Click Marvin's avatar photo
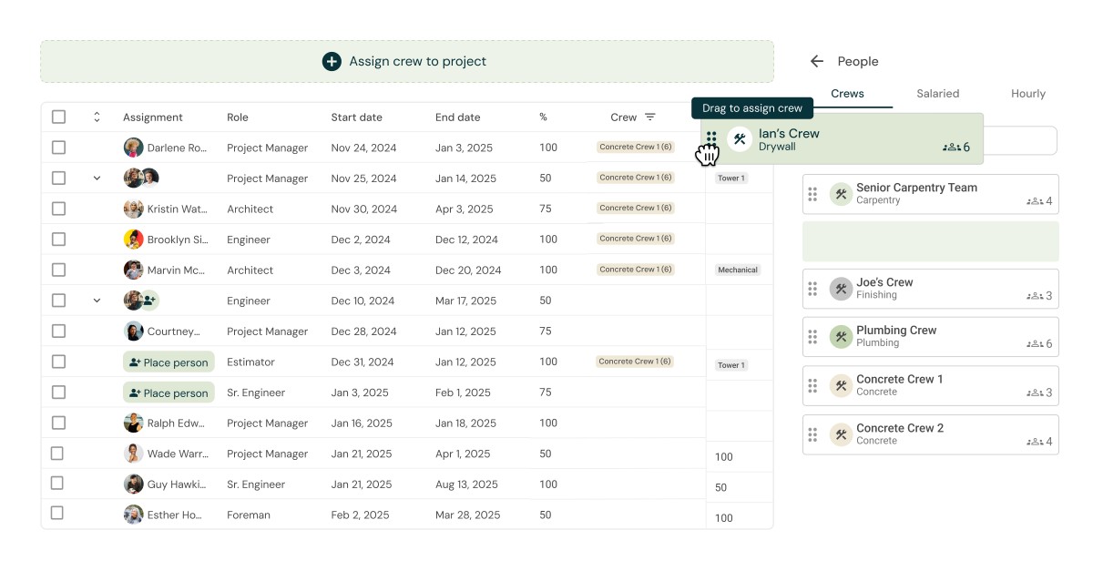This screenshot has width=1093, height=571. click(133, 270)
